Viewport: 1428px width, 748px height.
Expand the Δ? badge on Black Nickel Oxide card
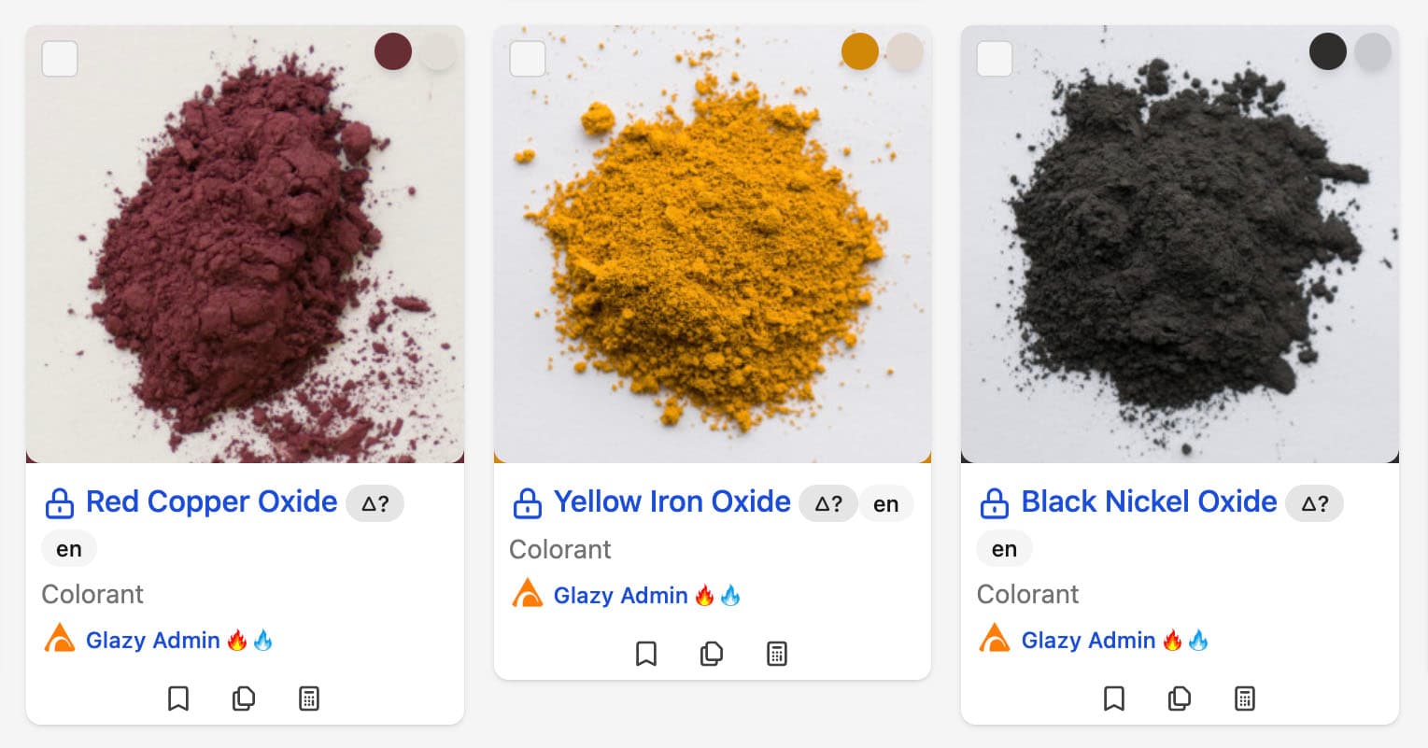tap(1313, 502)
